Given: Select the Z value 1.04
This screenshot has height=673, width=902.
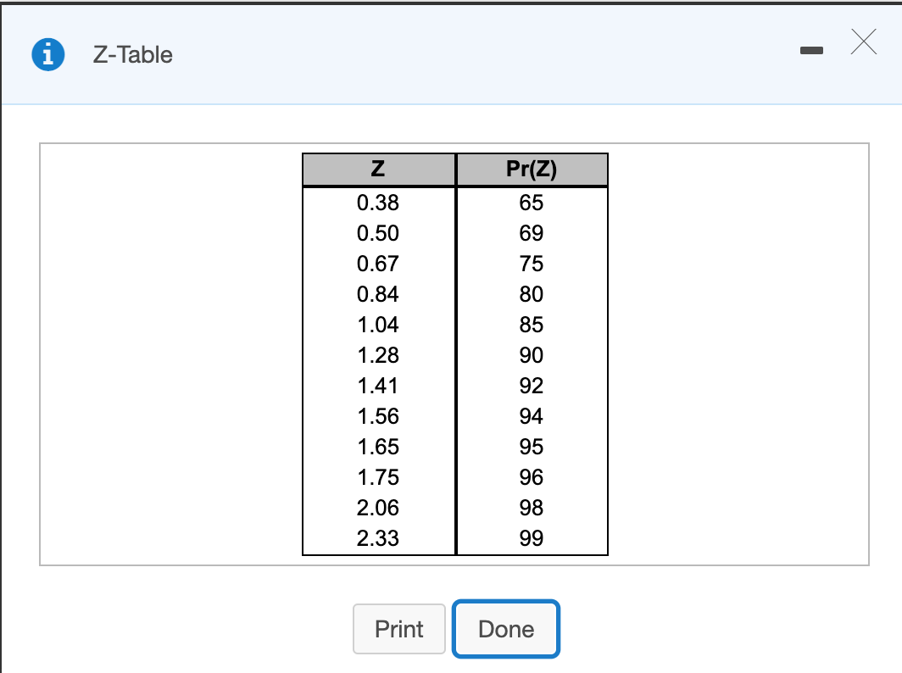Looking at the screenshot, I should 378,325.
